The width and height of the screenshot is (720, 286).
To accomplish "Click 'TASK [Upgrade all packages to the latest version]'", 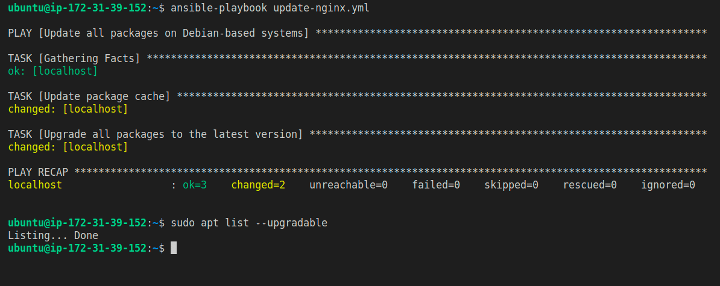I will pyautogui.click(x=155, y=134).
